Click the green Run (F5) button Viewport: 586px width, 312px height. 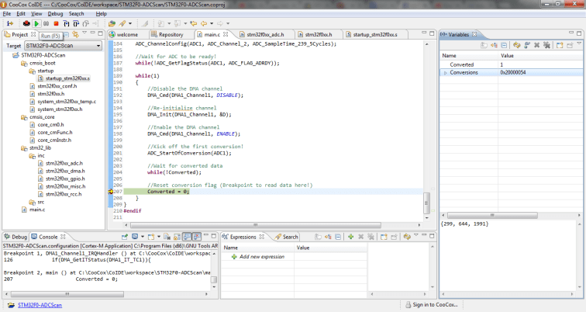(36, 23)
